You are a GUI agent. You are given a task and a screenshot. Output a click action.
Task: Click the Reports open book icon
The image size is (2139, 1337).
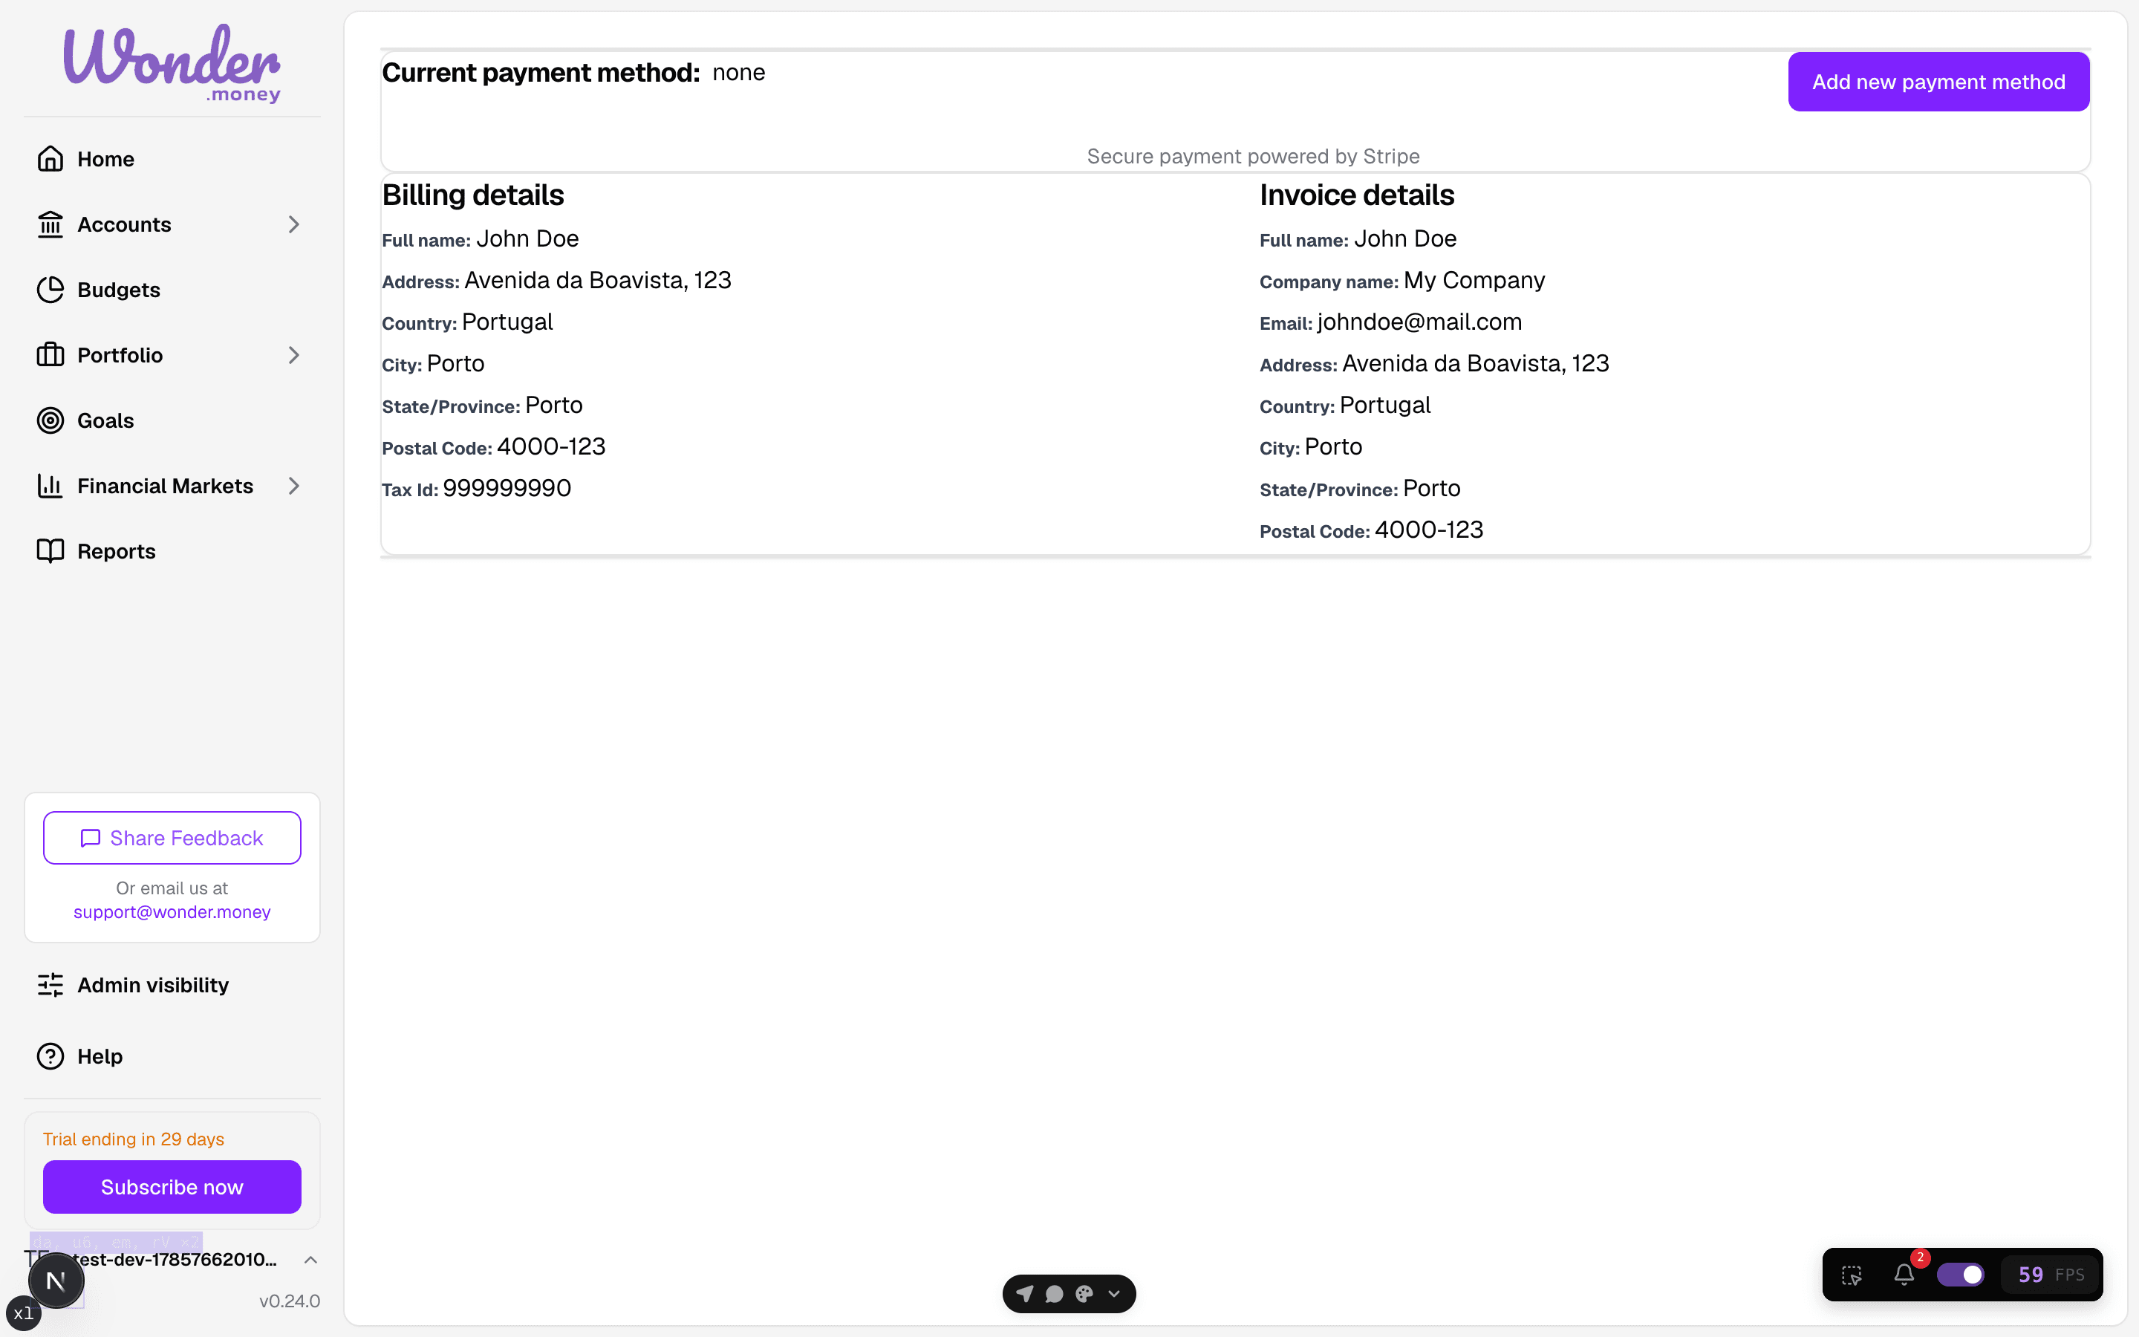tap(51, 551)
